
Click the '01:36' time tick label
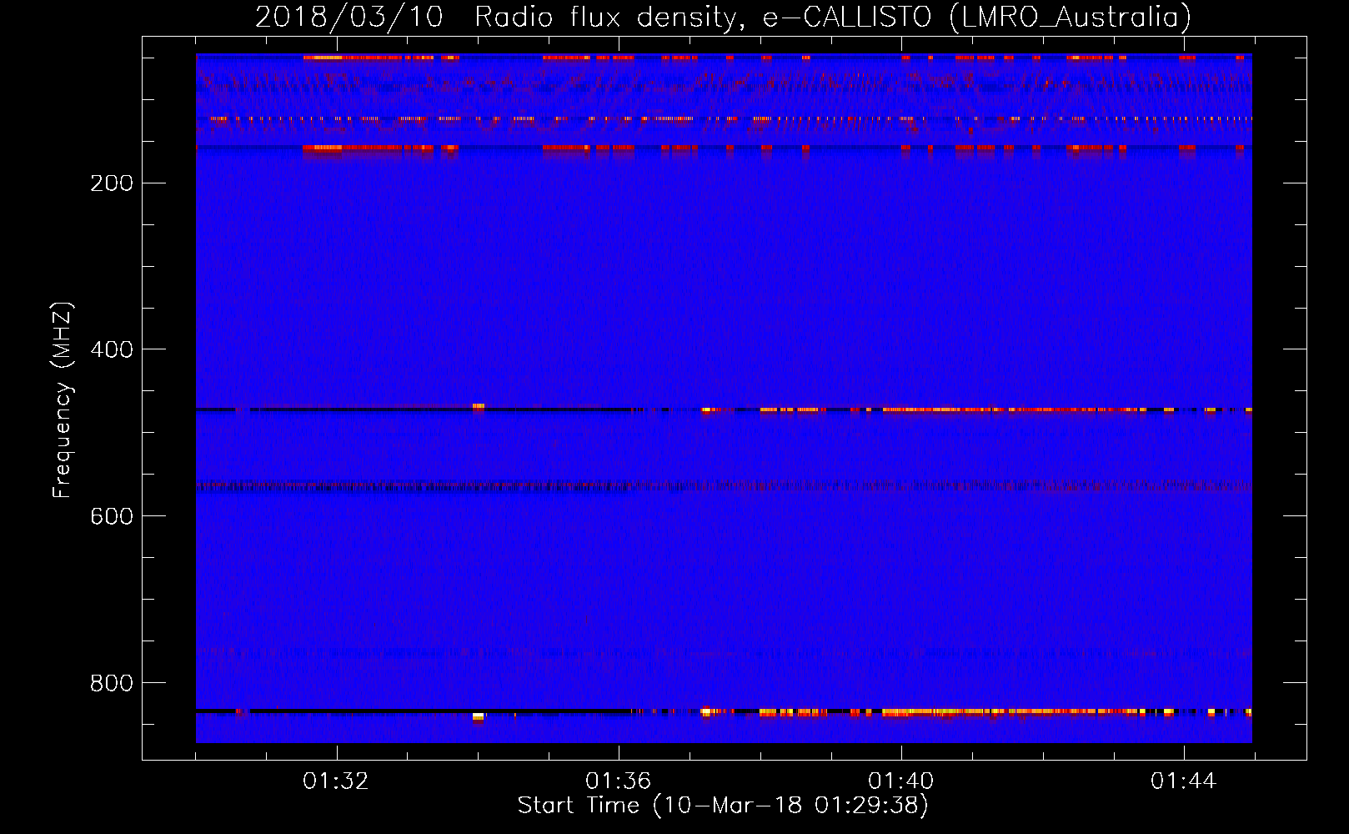coord(618,781)
